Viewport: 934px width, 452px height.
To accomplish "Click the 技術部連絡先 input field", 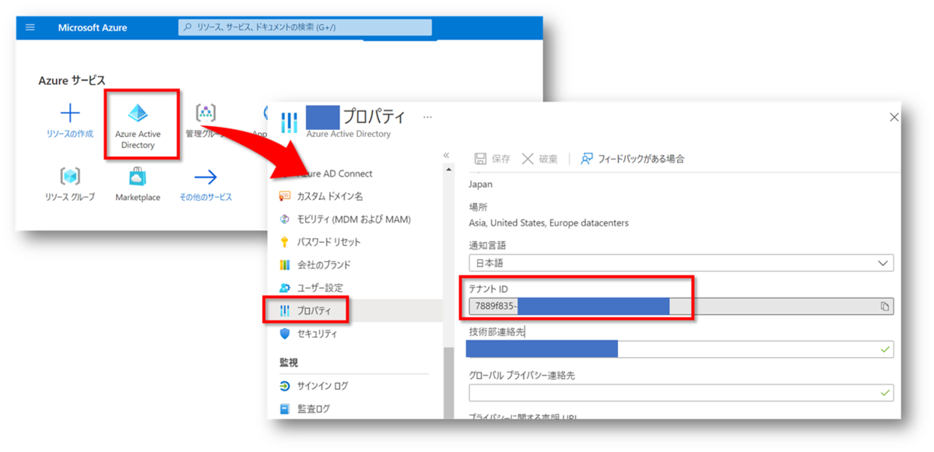I will 681,349.
